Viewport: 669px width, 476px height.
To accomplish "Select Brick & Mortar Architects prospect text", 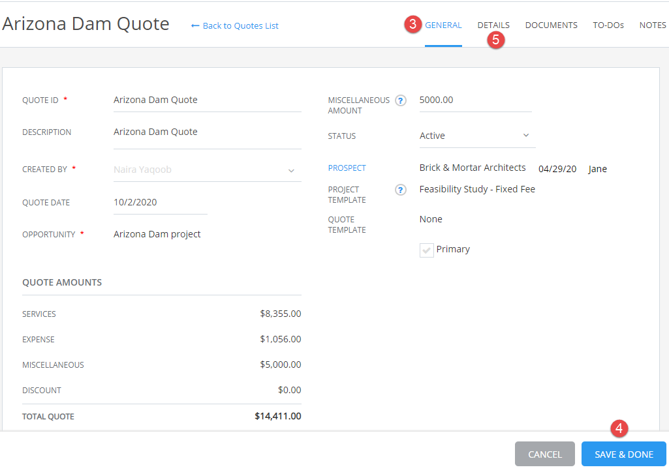I will 473,168.
